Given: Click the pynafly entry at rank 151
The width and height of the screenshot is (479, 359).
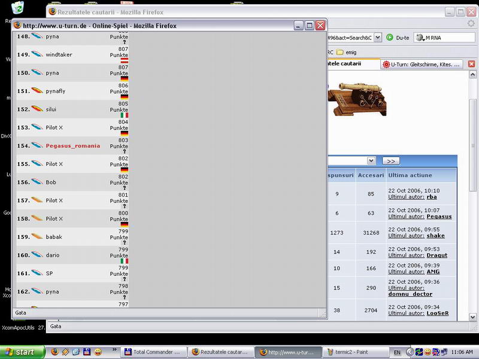Looking at the screenshot, I should pos(56,91).
